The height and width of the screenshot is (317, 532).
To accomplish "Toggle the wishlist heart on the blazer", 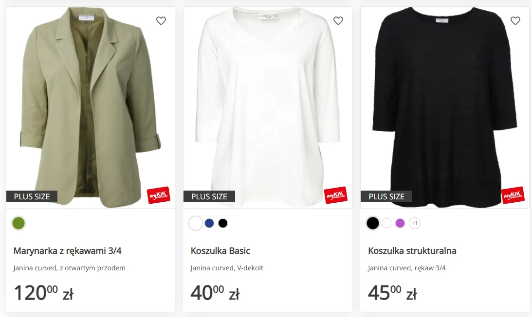I will click(x=161, y=20).
